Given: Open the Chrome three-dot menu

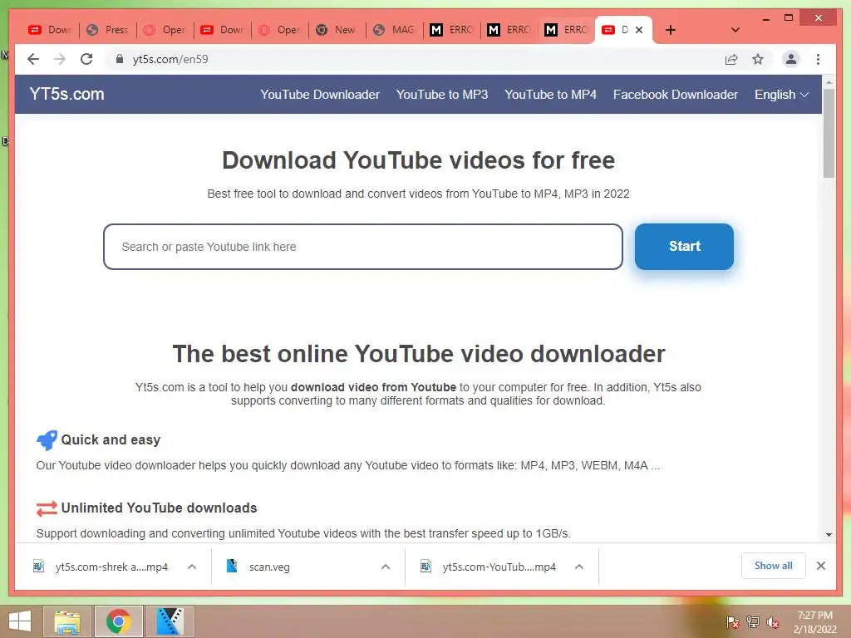Looking at the screenshot, I should pyautogui.click(x=818, y=59).
